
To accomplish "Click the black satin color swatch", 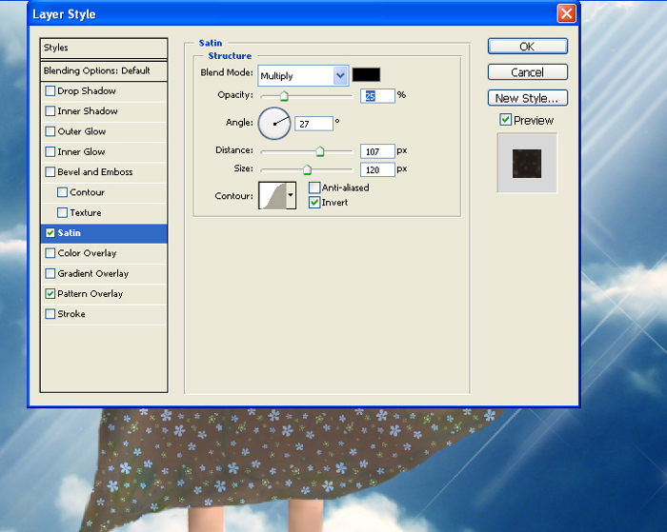I will click(366, 75).
